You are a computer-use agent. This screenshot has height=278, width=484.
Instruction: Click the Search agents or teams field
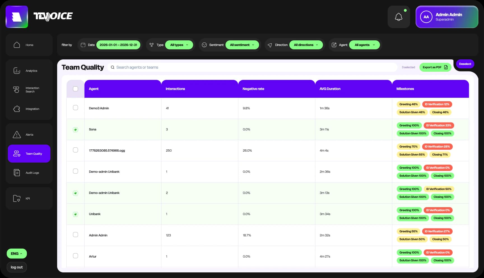point(252,67)
